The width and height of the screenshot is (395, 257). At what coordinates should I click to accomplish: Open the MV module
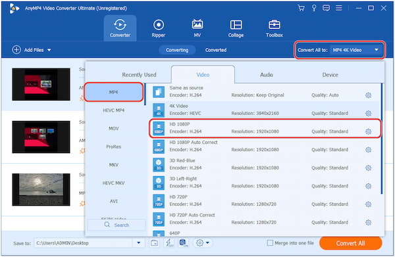tap(197, 28)
